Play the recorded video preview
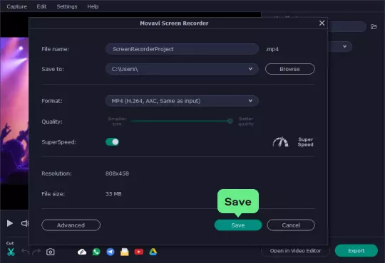Screen dimensions: 385x263 (x=10, y=223)
